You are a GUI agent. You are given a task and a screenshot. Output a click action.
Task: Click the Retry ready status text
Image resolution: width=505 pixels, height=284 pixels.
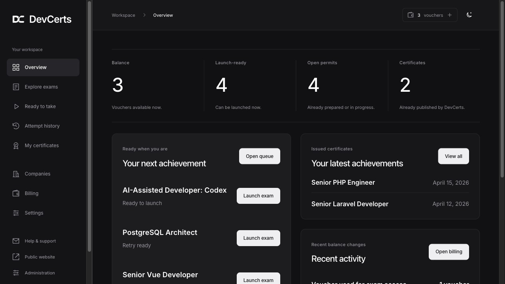[x=137, y=245]
